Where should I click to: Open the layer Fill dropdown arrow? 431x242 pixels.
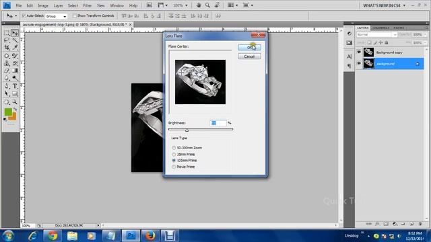pos(425,42)
